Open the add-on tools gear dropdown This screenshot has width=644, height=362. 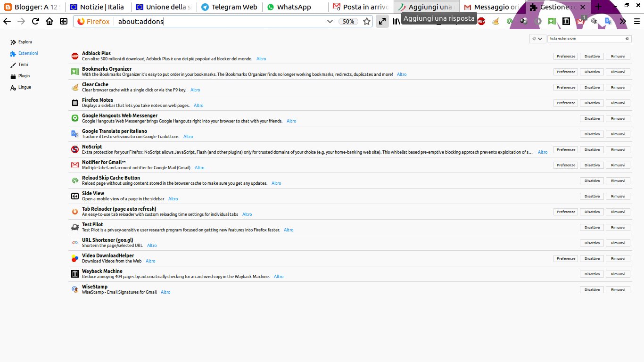(537, 39)
